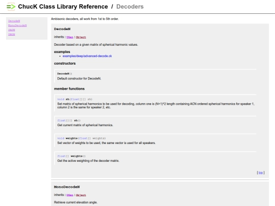Click the float[] weights() getter signature
The width and height of the screenshot is (275, 206).
click(71, 156)
